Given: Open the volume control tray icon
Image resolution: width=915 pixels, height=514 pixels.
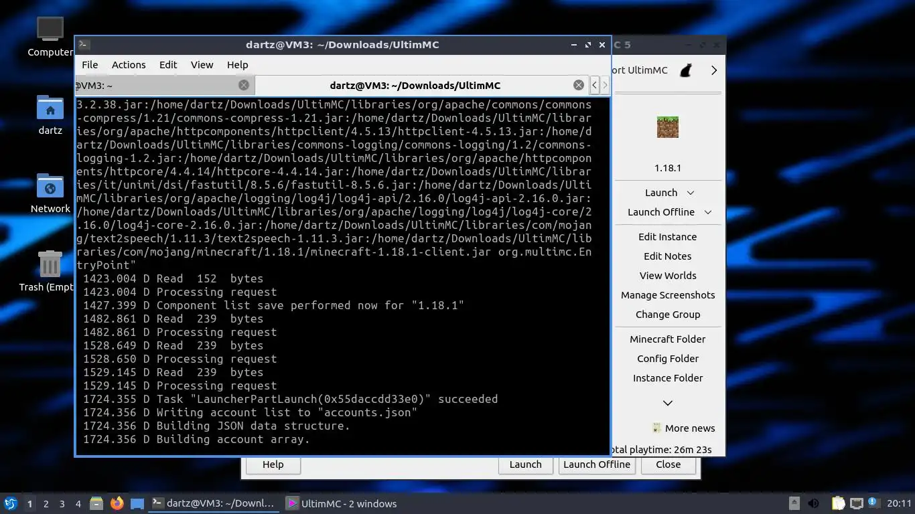Looking at the screenshot, I should [x=814, y=503].
